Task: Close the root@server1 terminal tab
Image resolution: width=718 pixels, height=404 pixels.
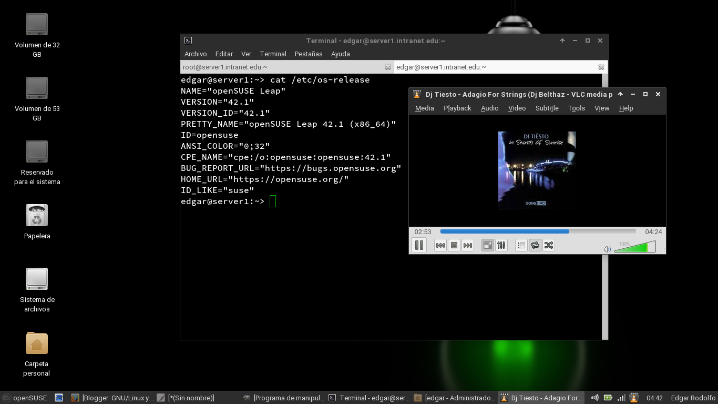Action: tap(388, 67)
